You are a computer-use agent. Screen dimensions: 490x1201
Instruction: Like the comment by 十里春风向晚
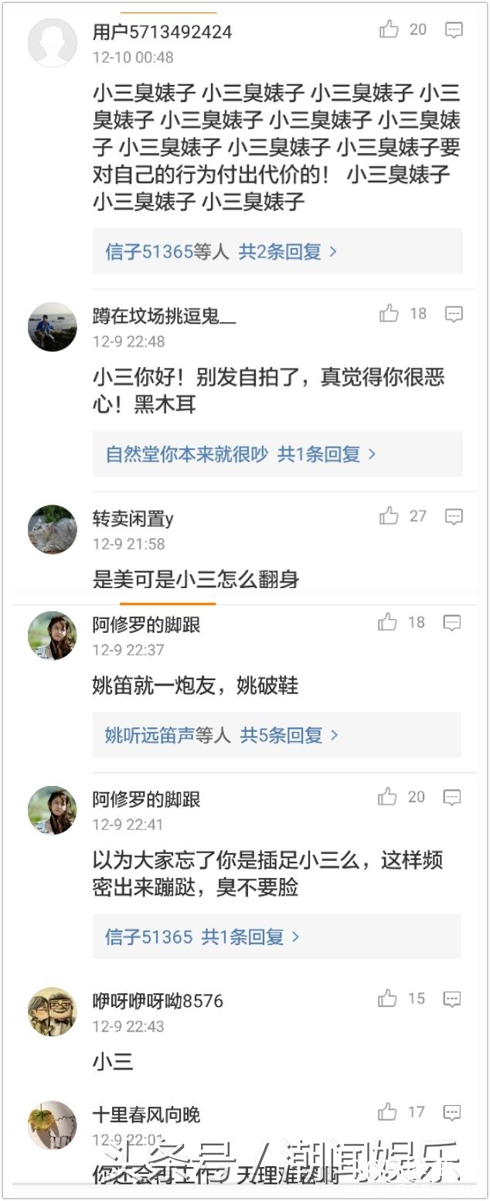pos(387,1113)
